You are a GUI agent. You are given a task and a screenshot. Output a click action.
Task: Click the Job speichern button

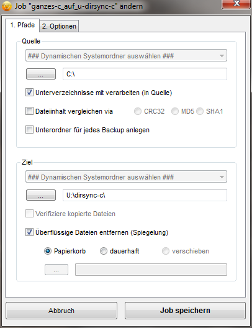(x=185, y=311)
